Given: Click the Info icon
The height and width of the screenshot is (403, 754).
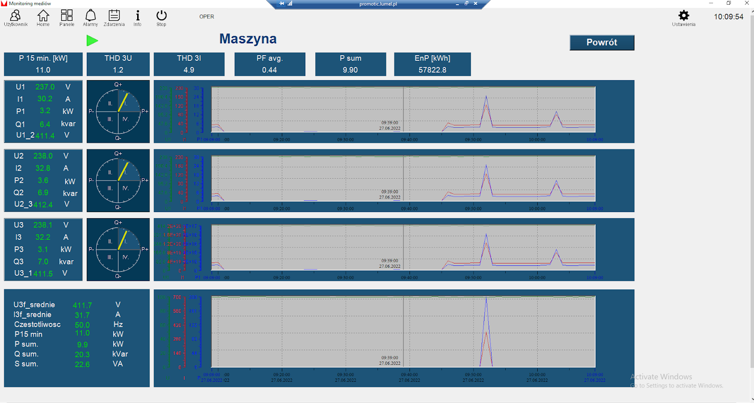Looking at the screenshot, I should pos(137,17).
